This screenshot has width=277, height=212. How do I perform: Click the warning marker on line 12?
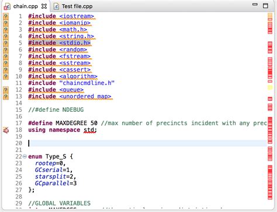pyautogui.click(x=6, y=90)
